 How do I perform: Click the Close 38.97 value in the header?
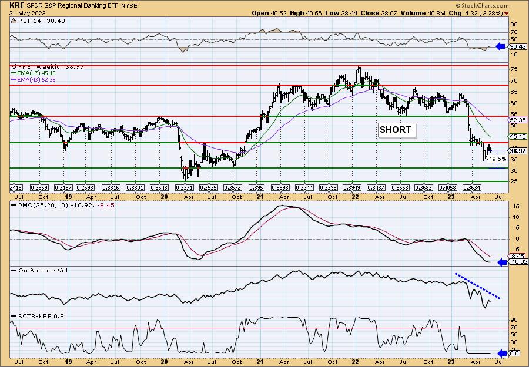click(379, 13)
